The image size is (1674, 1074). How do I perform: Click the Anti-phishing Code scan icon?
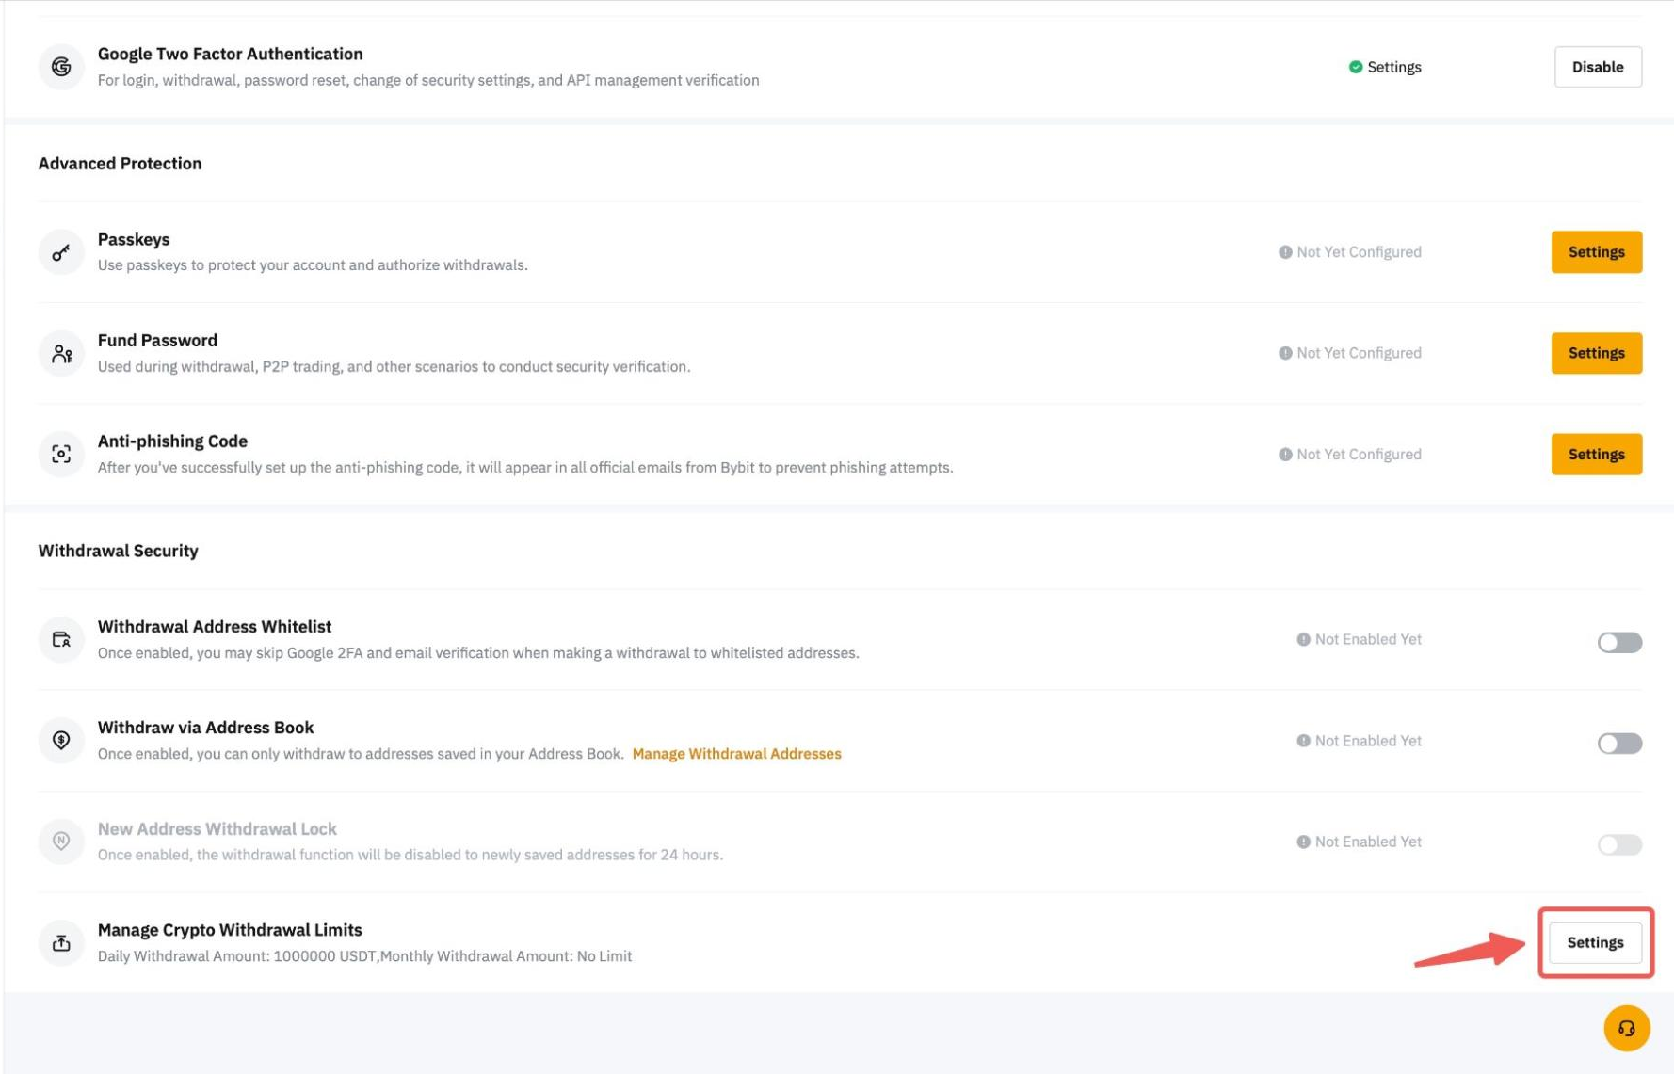[61, 455]
